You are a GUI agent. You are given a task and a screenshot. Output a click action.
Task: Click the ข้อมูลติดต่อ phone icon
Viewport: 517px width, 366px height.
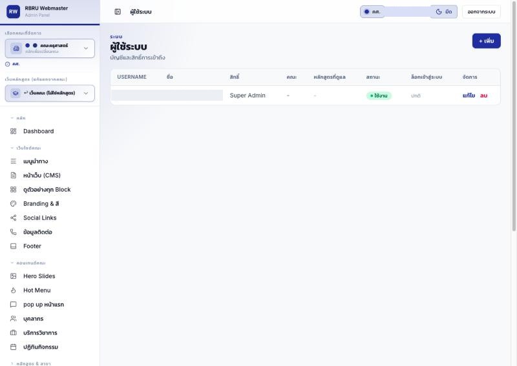[x=13, y=232]
